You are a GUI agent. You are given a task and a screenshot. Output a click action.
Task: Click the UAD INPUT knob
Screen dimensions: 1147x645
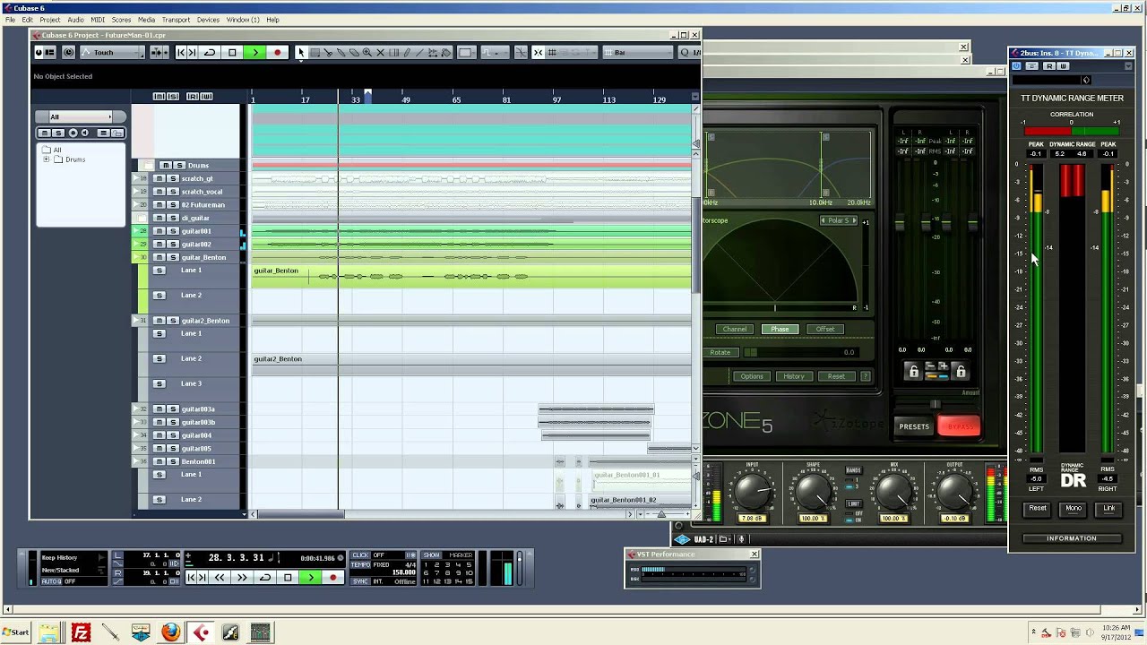(x=752, y=490)
